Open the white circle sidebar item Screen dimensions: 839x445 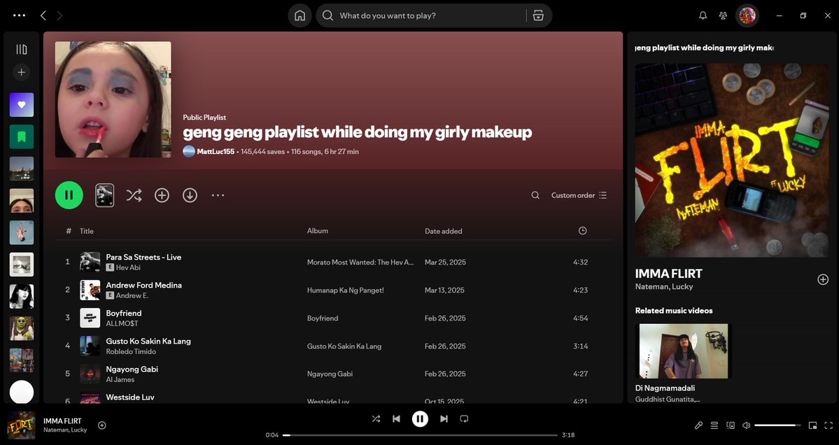coord(22,392)
